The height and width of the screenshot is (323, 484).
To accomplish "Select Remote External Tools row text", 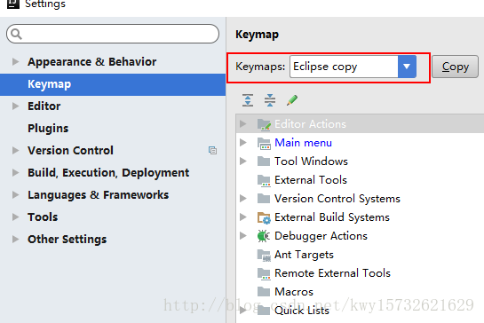I will [x=332, y=273].
